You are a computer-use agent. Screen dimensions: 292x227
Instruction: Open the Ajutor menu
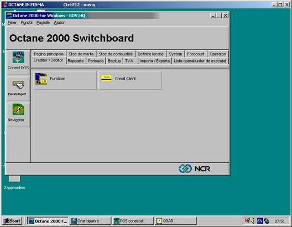coord(59,23)
